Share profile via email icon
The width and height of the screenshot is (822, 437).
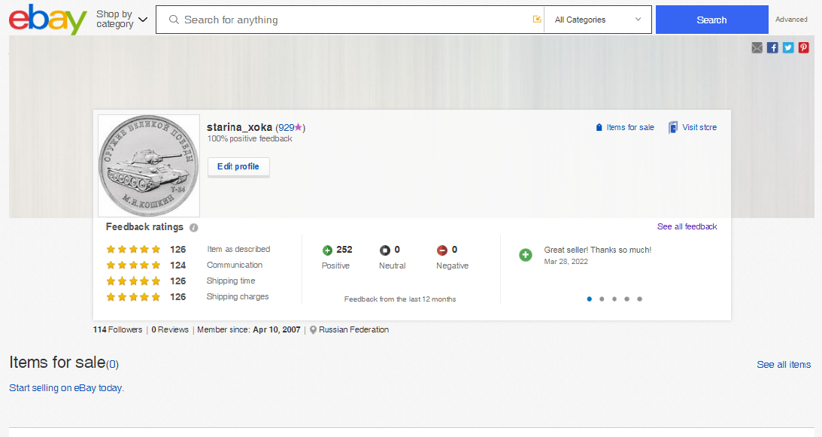(x=757, y=47)
